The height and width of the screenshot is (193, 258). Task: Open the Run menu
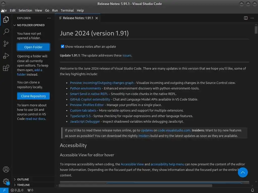pos(55,10)
